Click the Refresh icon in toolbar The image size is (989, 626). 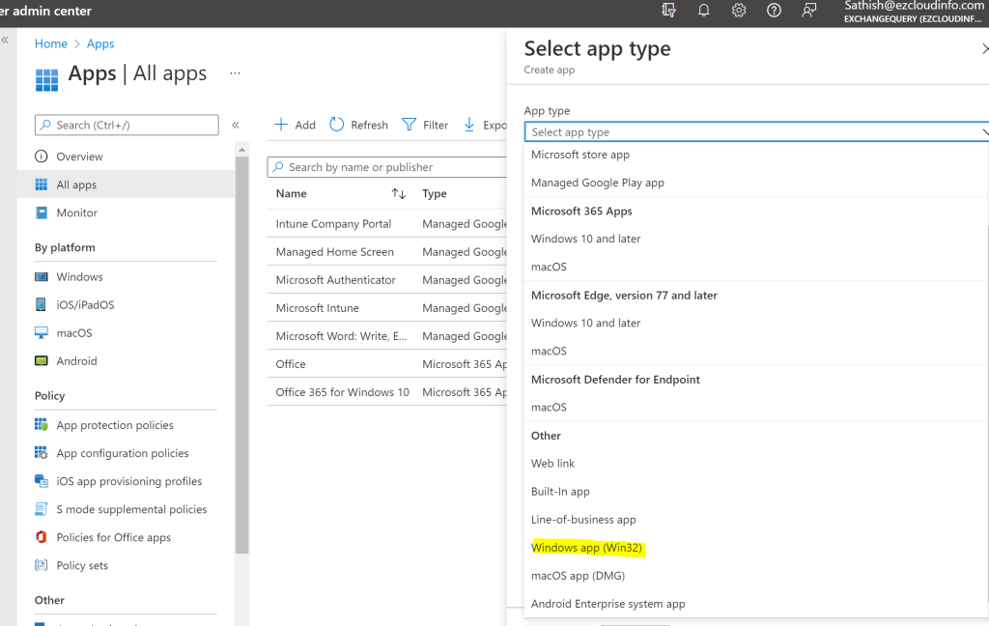[x=337, y=125]
